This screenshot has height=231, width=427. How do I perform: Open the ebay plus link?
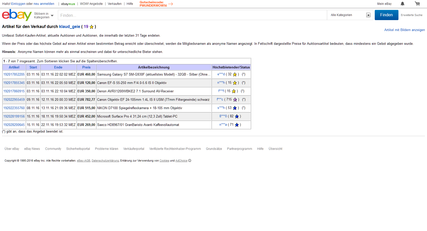point(68,4)
